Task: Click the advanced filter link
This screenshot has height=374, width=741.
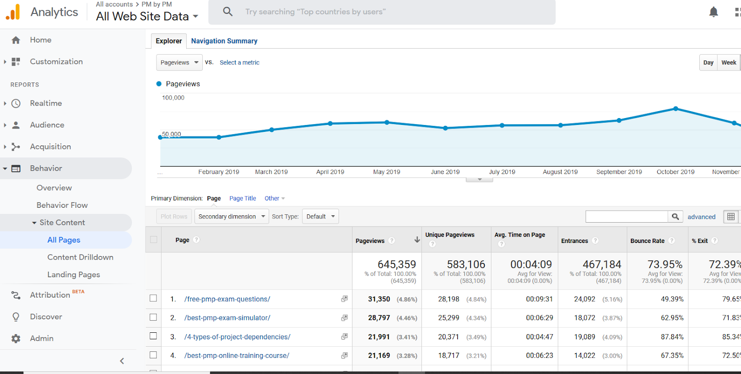Action: 701,217
